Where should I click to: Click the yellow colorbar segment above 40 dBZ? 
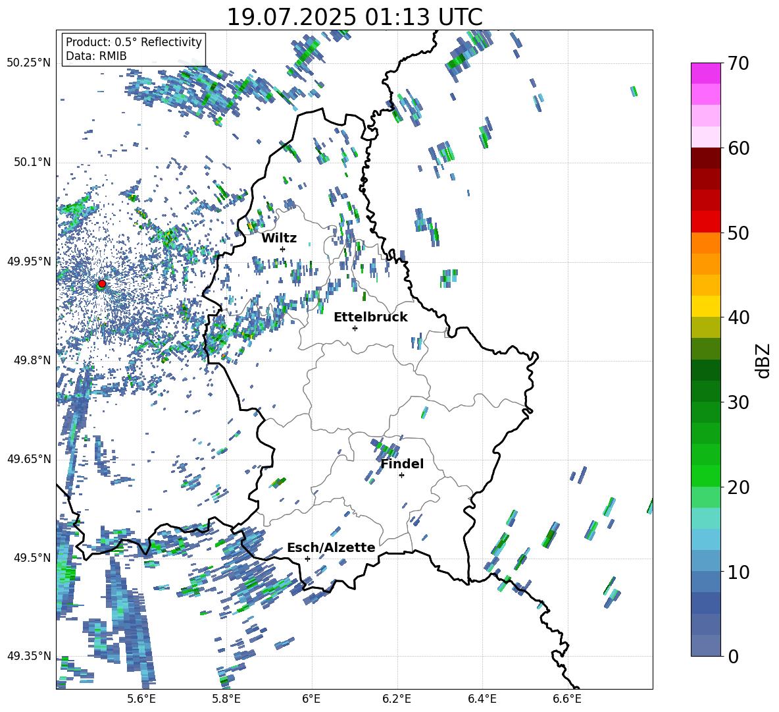pos(706,306)
